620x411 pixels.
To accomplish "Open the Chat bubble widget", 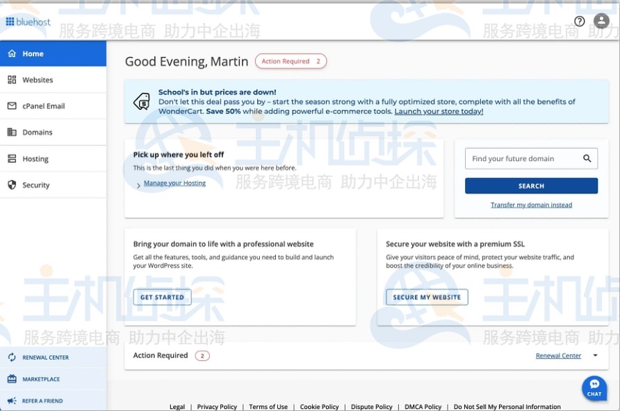I will click(x=594, y=388).
